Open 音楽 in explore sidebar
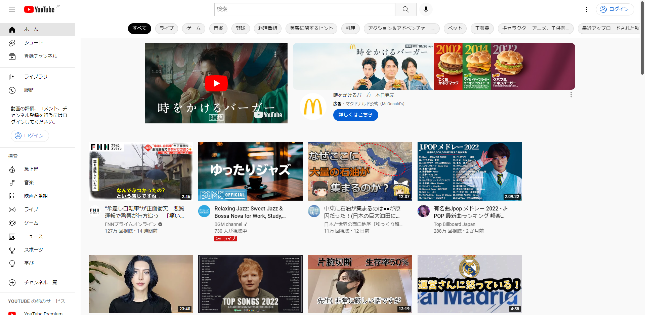The height and width of the screenshot is (315, 645). pos(38,183)
